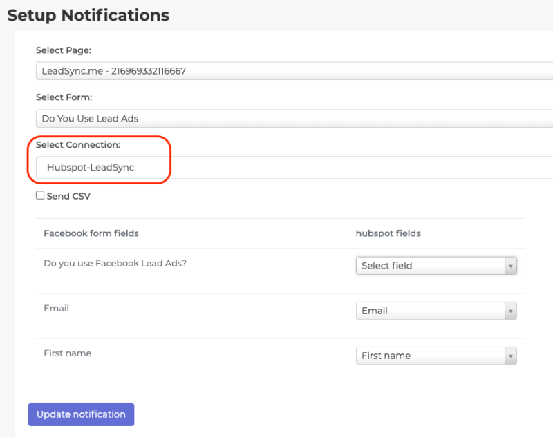Click the 'hubspot fields' column header

(x=388, y=233)
